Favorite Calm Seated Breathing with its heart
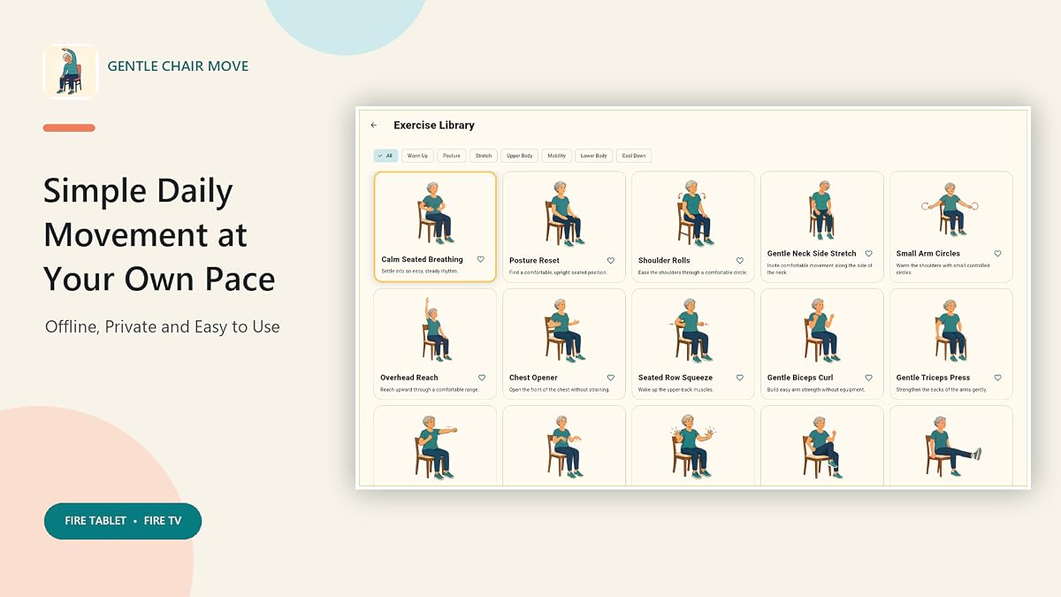 pyautogui.click(x=481, y=259)
